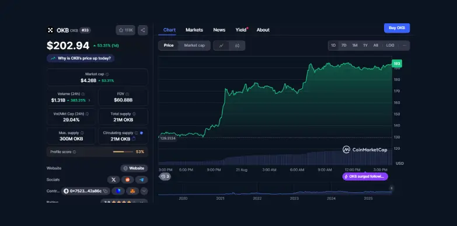Open the Website link button
This screenshot has height=226, width=457.
(134, 168)
